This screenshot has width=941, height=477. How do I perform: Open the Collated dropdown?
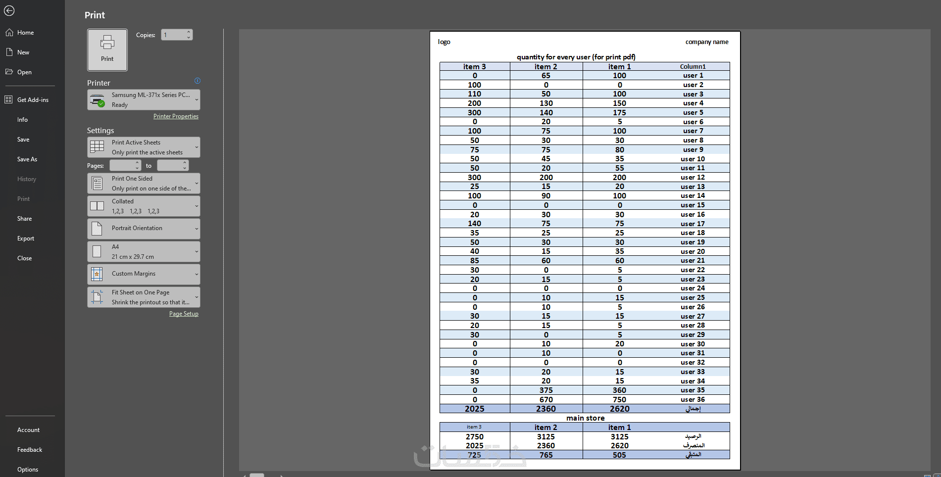(144, 206)
